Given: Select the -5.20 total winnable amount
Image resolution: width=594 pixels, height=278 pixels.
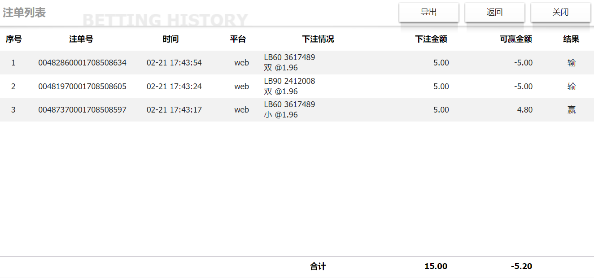Looking at the screenshot, I should (x=521, y=266).
